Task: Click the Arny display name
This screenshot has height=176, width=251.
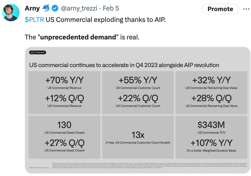Action: [32, 8]
